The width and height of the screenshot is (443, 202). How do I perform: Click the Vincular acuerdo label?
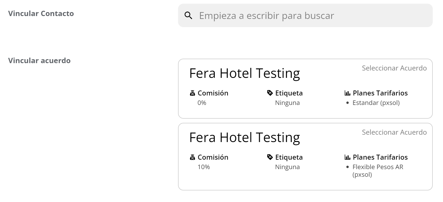[x=39, y=60]
